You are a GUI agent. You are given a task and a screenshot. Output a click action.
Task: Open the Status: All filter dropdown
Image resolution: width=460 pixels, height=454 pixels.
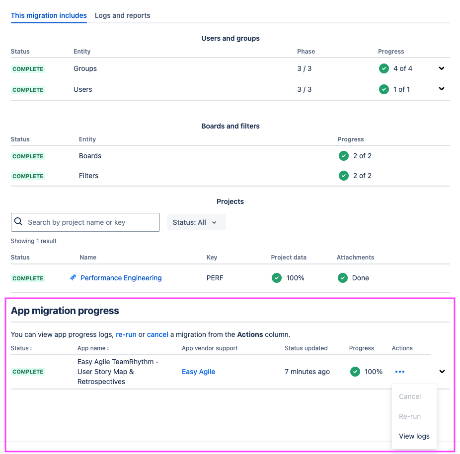click(196, 222)
